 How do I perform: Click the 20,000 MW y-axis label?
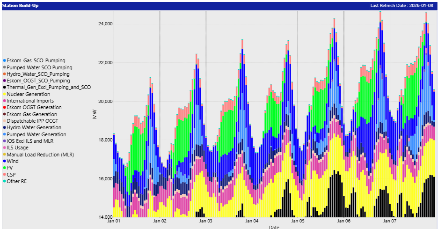pos(104,101)
